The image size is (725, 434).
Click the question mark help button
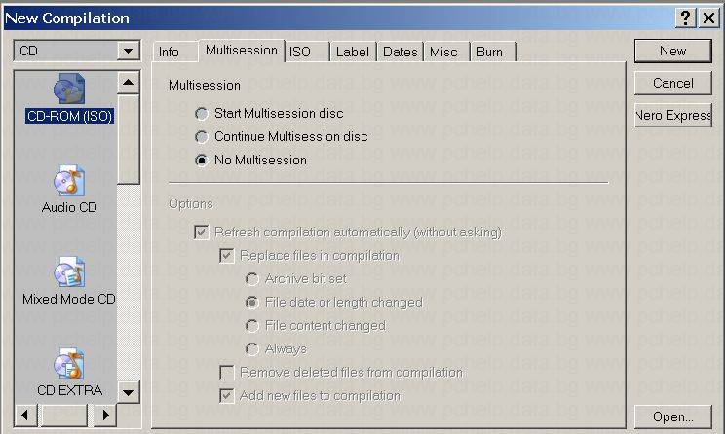click(x=685, y=18)
